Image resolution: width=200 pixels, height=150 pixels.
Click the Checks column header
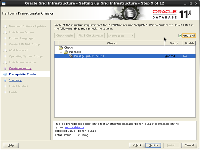point(111,43)
